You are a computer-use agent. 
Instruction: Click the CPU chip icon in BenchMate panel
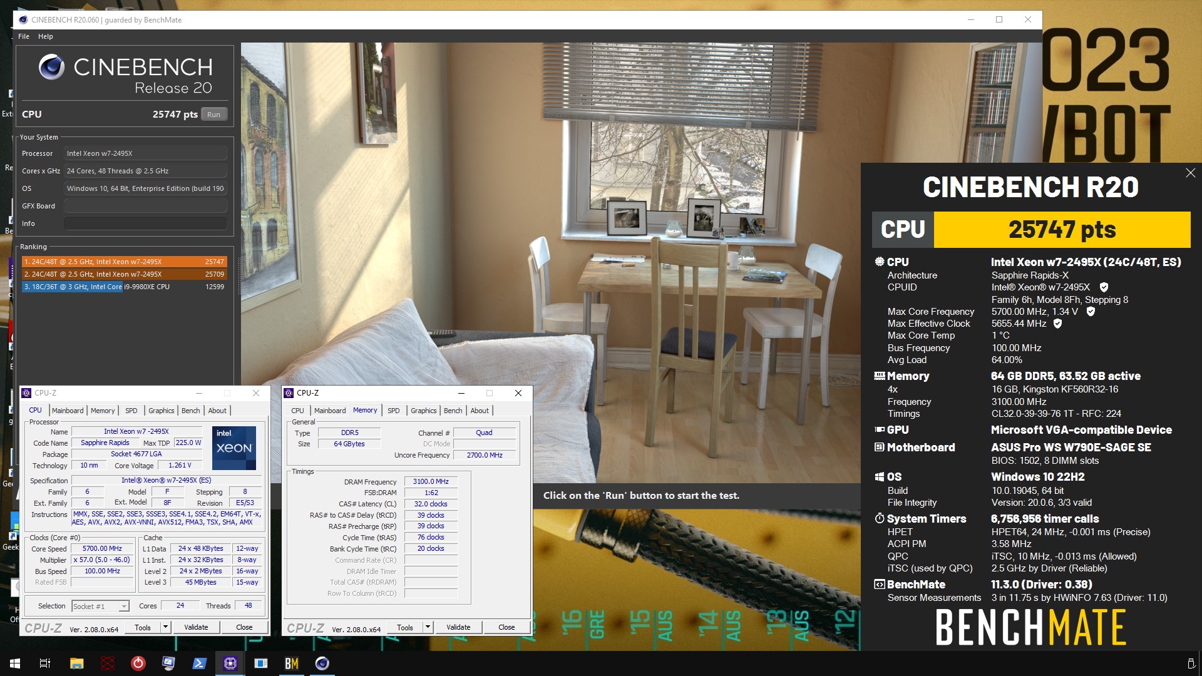pyautogui.click(x=880, y=262)
